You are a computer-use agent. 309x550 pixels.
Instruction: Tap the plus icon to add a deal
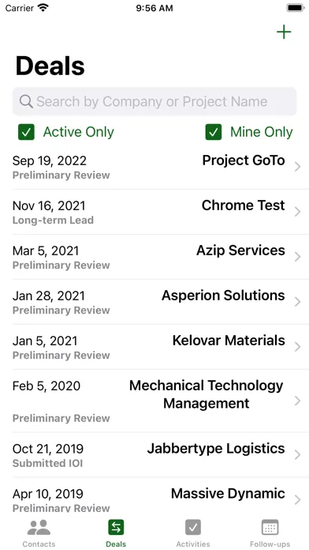[284, 32]
